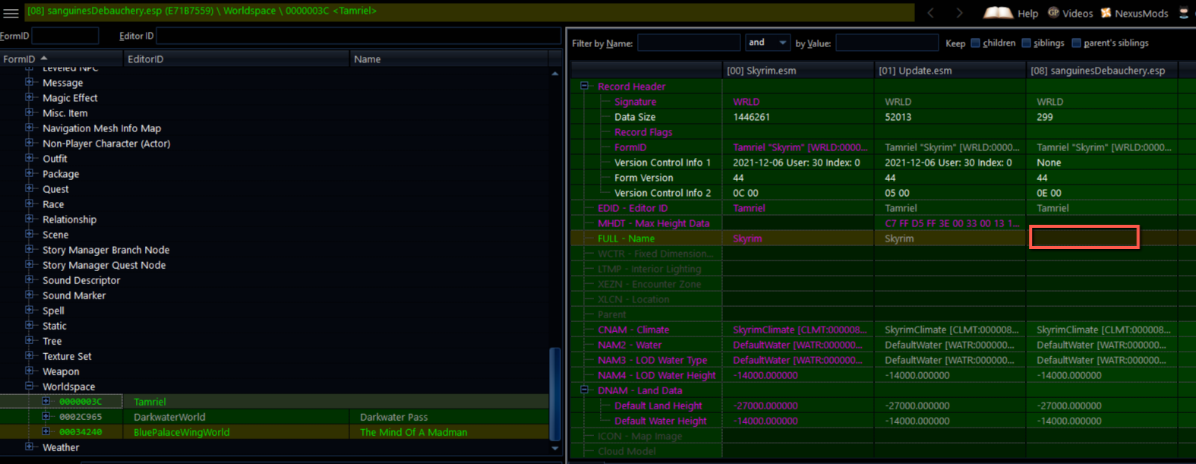Screen dimensions: 1196x464
Task: Open the NexusMods icon link
Action: (1106, 13)
